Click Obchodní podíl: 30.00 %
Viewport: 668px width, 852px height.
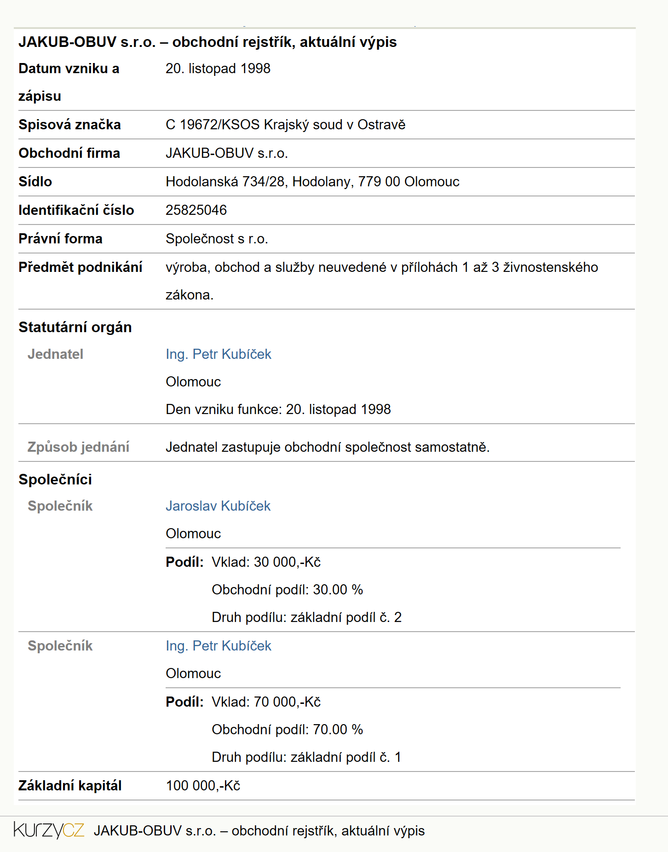(x=288, y=590)
